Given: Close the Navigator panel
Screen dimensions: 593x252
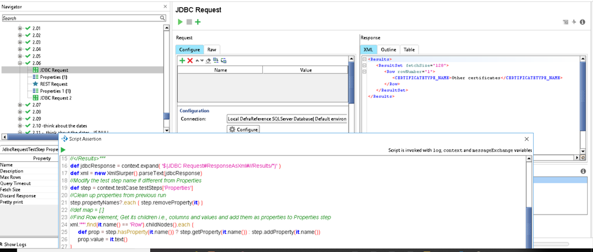Looking at the screenshot, I should coord(165,7).
